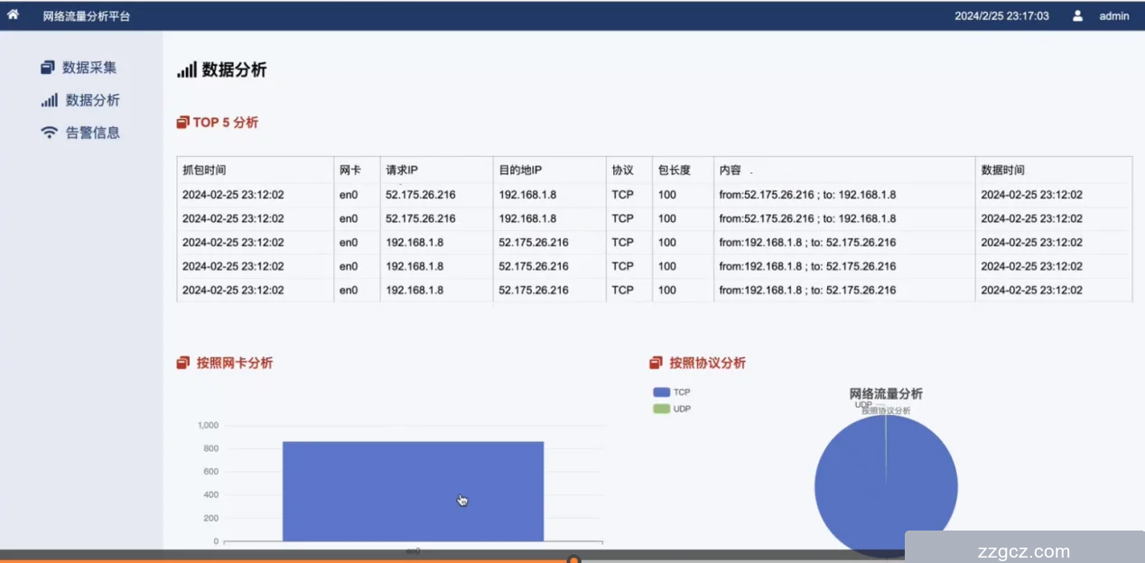The width and height of the screenshot is (1145, 563).
Task: Click the icon beside 按照协议分析 heading
Action: (x=656, y=363)
